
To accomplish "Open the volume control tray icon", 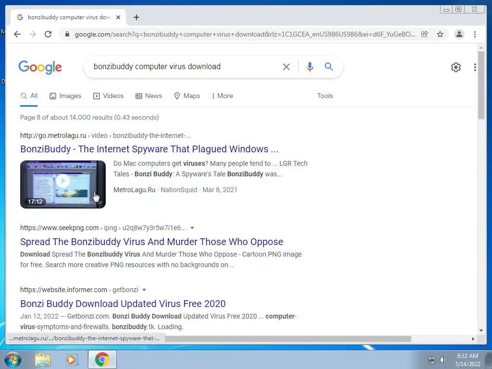I will click(443, 360).
